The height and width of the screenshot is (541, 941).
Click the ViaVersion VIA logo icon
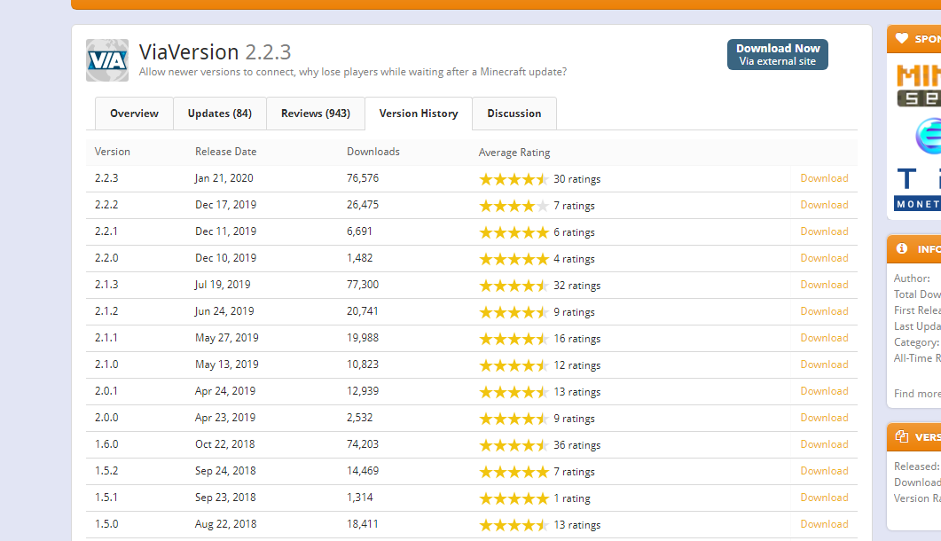coord(106,60)
